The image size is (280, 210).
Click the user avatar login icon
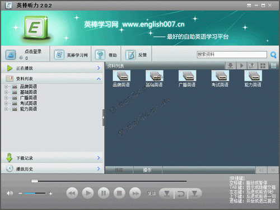[x=10, y=55]
